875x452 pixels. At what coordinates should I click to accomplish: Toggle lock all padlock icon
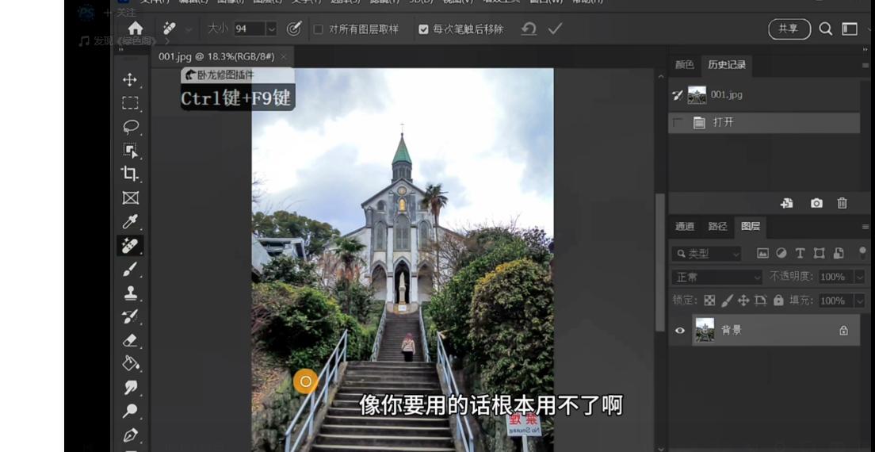coord(778,301)
